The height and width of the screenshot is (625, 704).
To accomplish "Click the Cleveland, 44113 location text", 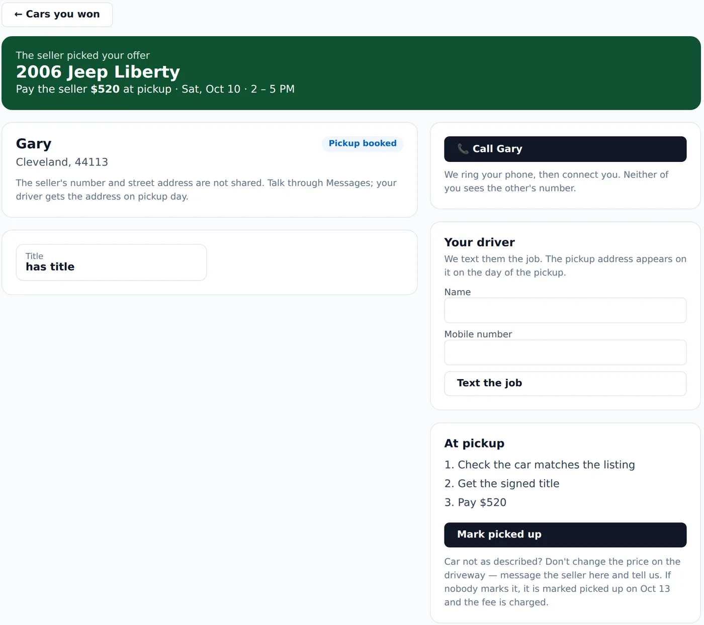I will pyautogui.click(x=62, y=162).
